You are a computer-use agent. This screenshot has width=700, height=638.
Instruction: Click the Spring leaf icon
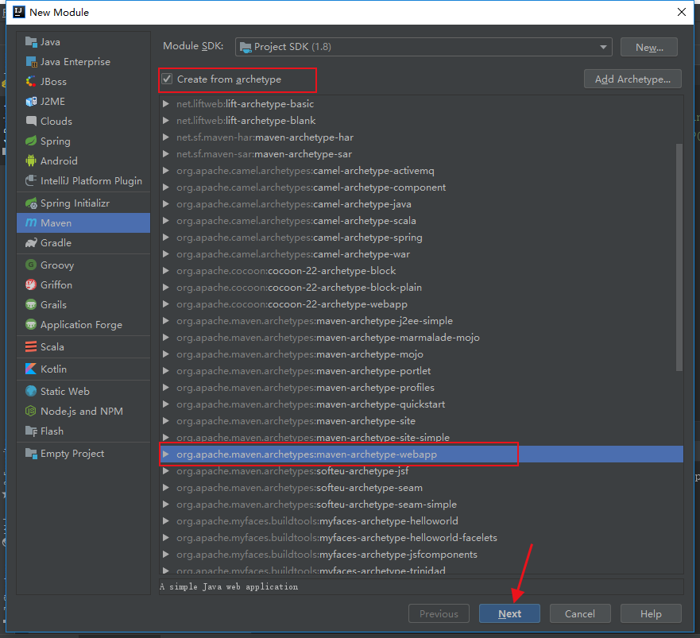[x=31, y=141]
